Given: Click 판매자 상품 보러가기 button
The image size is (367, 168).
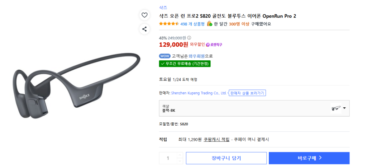Looking at the screenshot, I should click(x=247, y=93).
